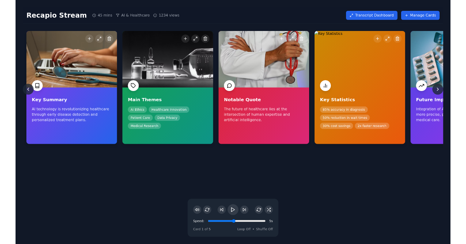Turn Loop on in the player
Screen dimensions: 466x244
coord(258,210)
